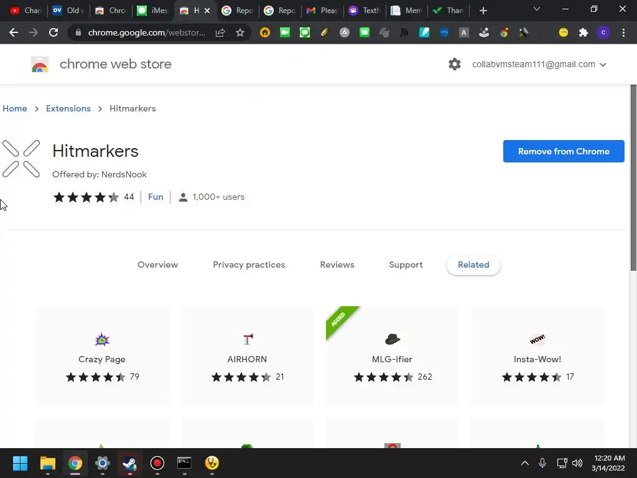Open the clock and date panel
637x478 pixels.
point(608,463)
